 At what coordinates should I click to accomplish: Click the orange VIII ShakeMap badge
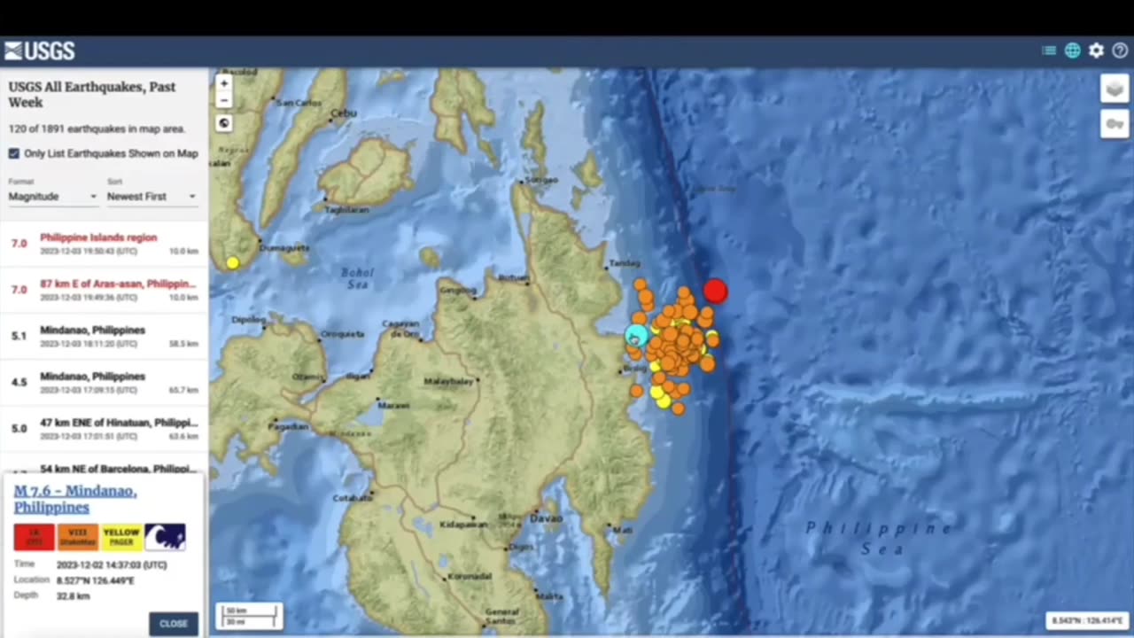pos(78,537)
